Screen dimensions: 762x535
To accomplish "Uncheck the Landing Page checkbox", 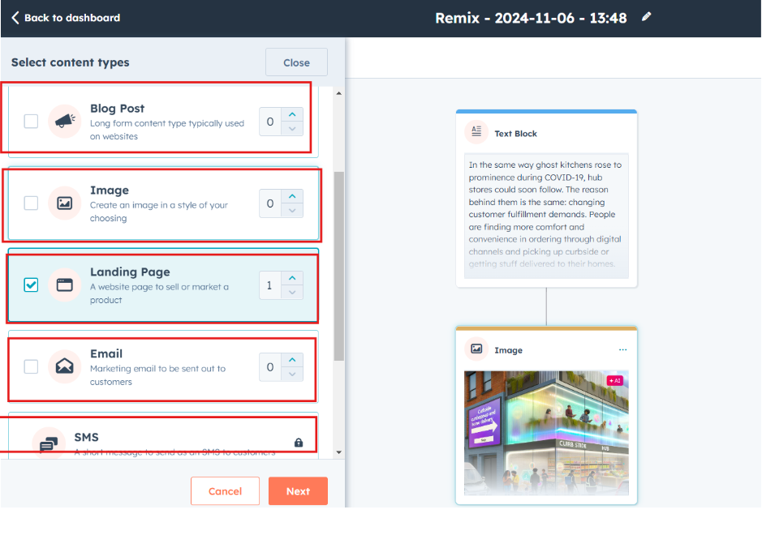I will coord(30,285).
